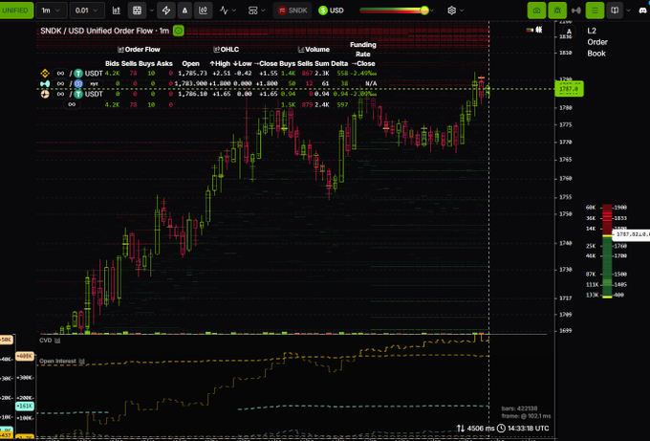The height and width of the screenshot is (441, 650).
Task: Click the Delta column header
Action: click(x=339, y=63)
